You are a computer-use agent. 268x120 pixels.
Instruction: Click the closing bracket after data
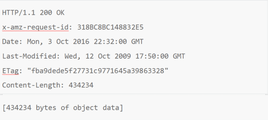click(x=121, y=108)
